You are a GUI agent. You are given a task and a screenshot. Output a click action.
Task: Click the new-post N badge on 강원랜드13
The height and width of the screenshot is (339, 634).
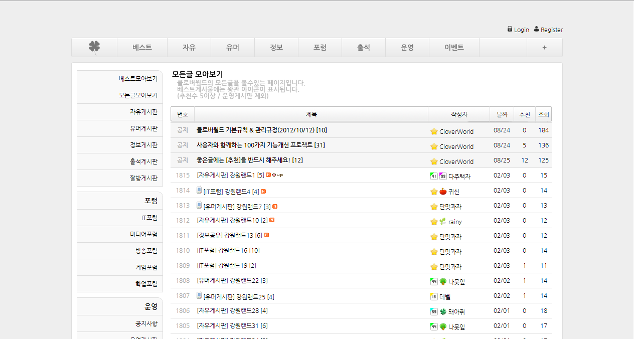pos(266,235)
